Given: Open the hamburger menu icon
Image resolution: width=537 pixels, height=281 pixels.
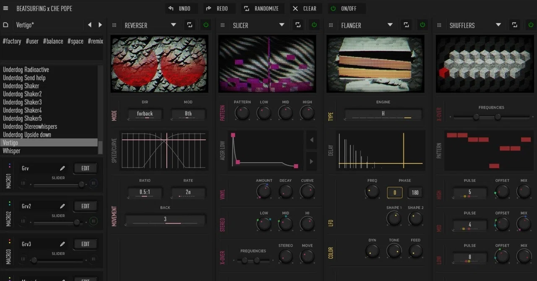Looking at the screenshot, I should click(x=6, y=8).
